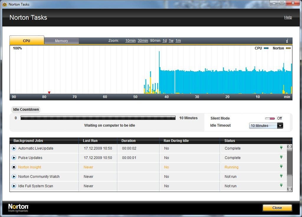This screenshot has width=302, height=217.
Task: Click Pulse Updates Complete status
Action: [232, 158]
